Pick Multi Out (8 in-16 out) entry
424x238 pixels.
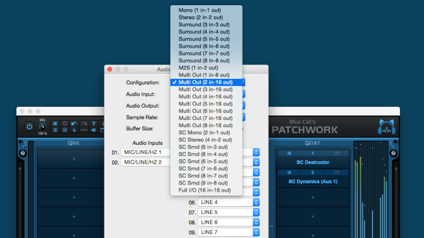[x=206, y=125]
